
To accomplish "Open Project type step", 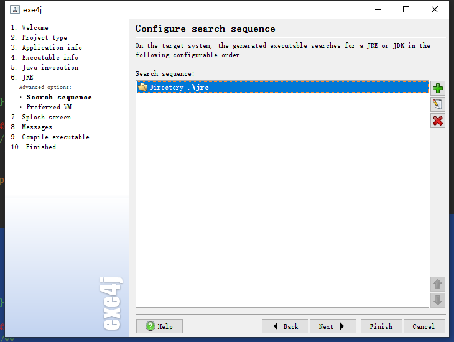I will click(44, 37).
